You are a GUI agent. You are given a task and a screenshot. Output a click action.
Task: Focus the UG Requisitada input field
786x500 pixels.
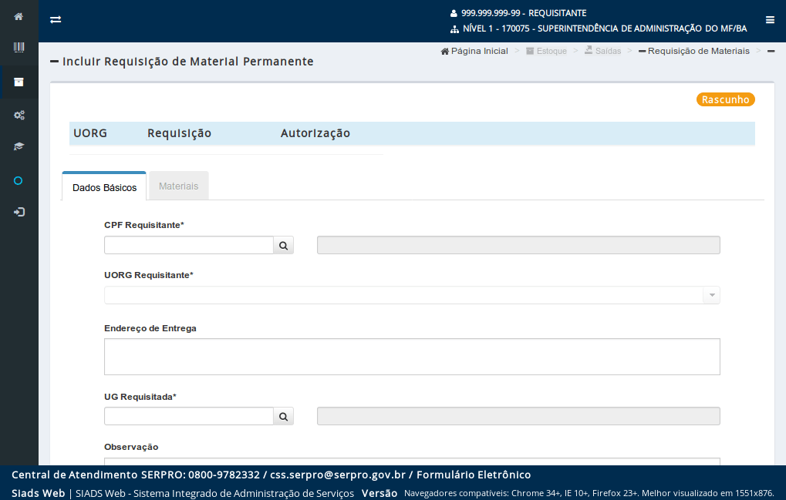coord(189,417)
